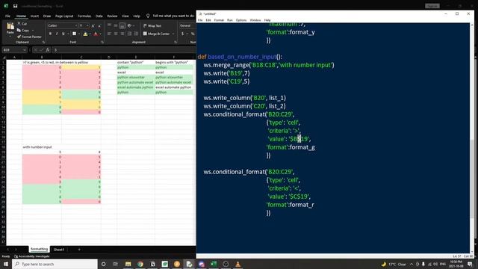Open the Font Color dropdown arrow
The height and width of the screenshot is (269, 478).
100,34
